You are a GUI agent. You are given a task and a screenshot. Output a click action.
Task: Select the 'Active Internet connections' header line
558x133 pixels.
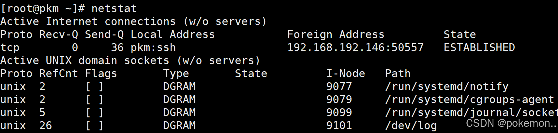click(x=134, y=22)
